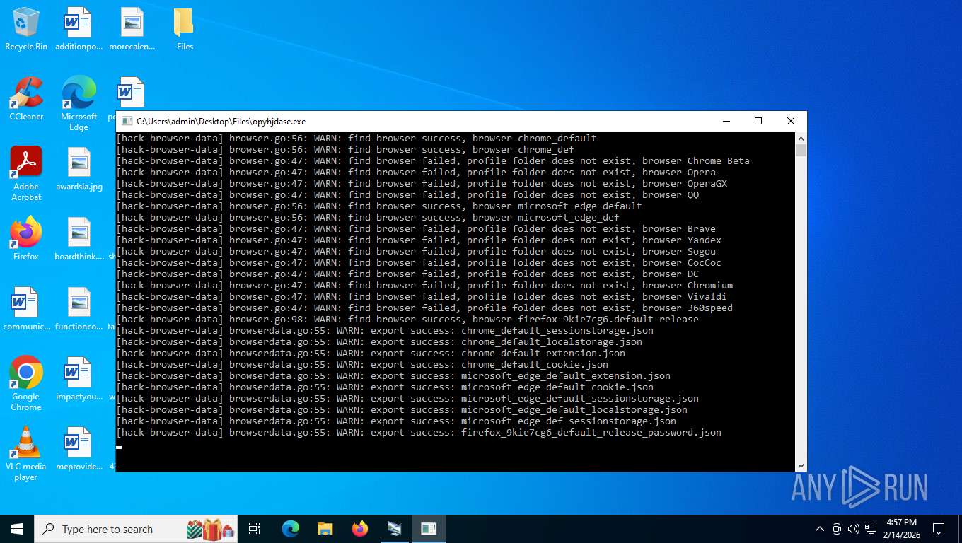The height and width of the screenshot is (543, 962).
Task: Open the notification center
Action: (939, 529)
